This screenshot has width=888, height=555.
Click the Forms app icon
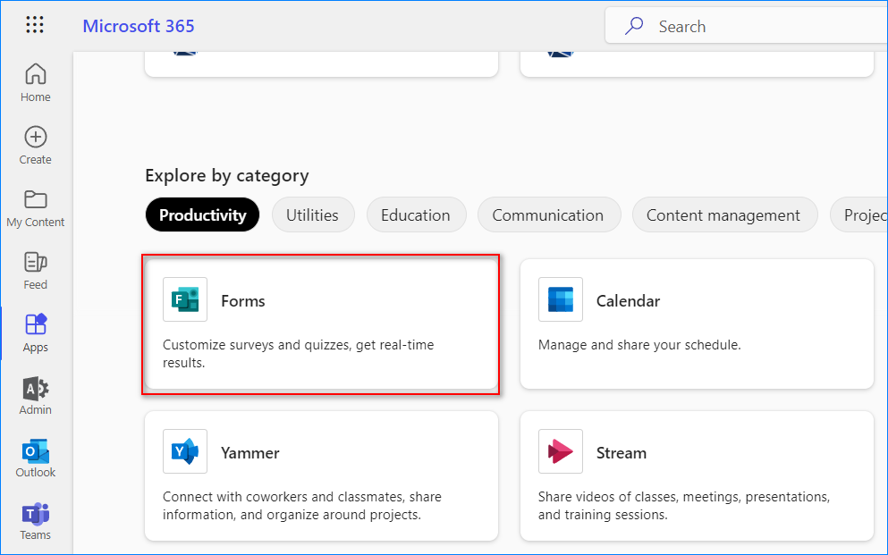(185, 299)
